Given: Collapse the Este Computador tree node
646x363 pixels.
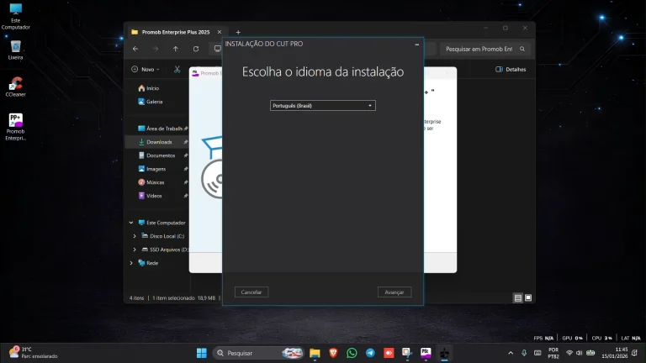Looking at the screenshot, I should [131, 223].
